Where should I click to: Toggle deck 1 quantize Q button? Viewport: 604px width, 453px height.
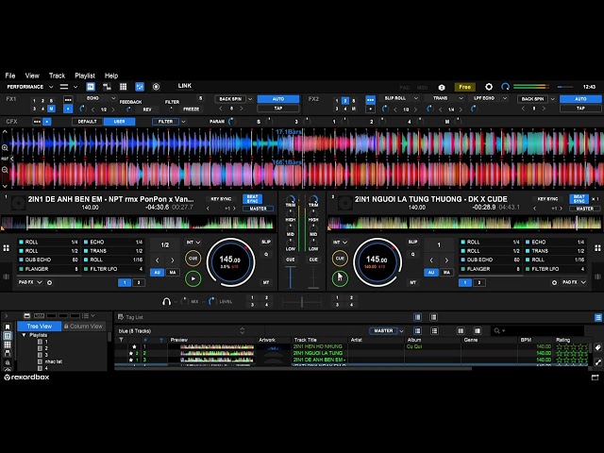(266, 254)
